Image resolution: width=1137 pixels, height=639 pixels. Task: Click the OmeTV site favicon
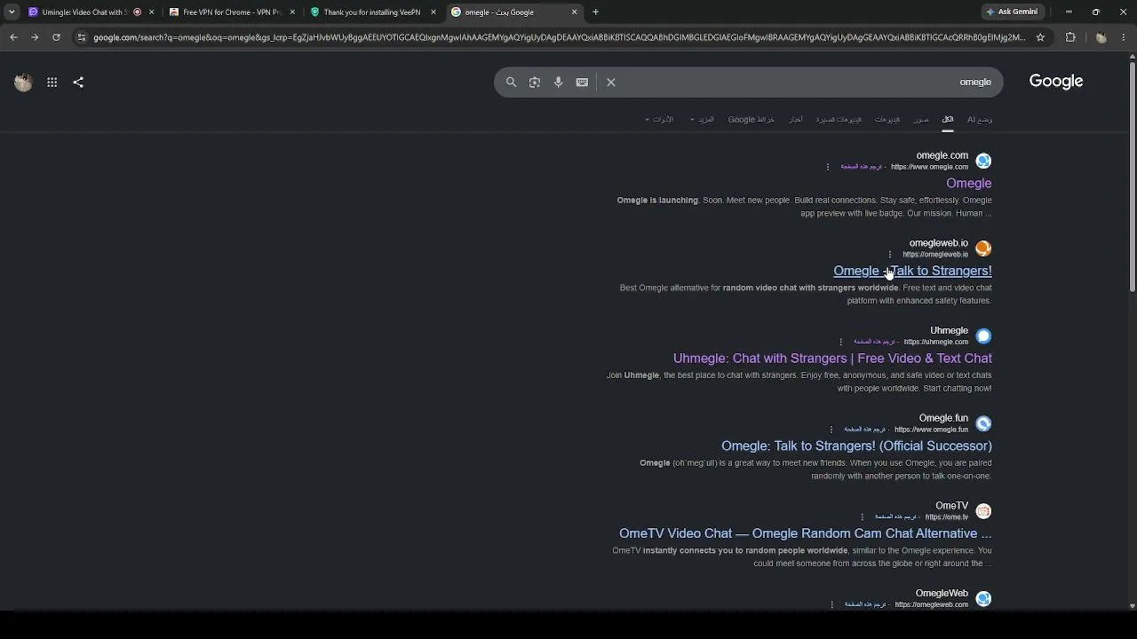pos(983,511)
